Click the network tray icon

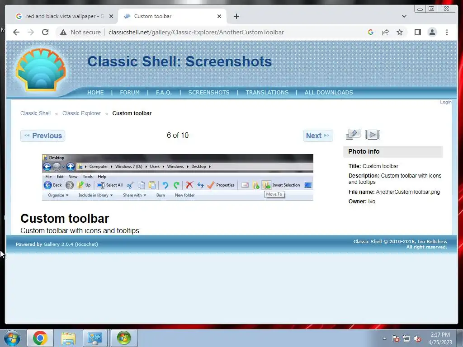click(406, 338)
